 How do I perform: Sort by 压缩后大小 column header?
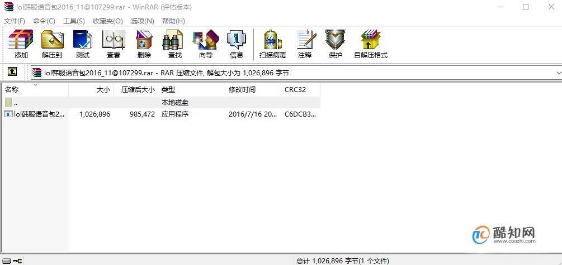pyautogui.click(x=136, y=90)
